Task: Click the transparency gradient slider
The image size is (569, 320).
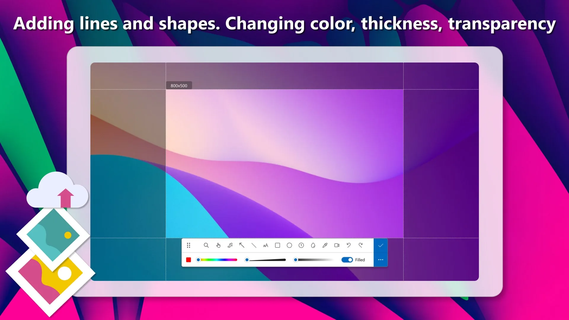Action: pyautogui.click(x=314, y=260)
